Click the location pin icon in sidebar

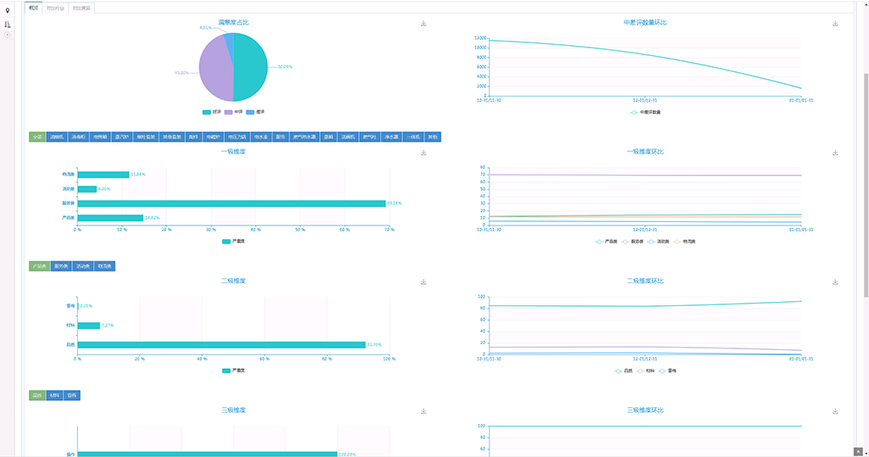coord(8,12)
